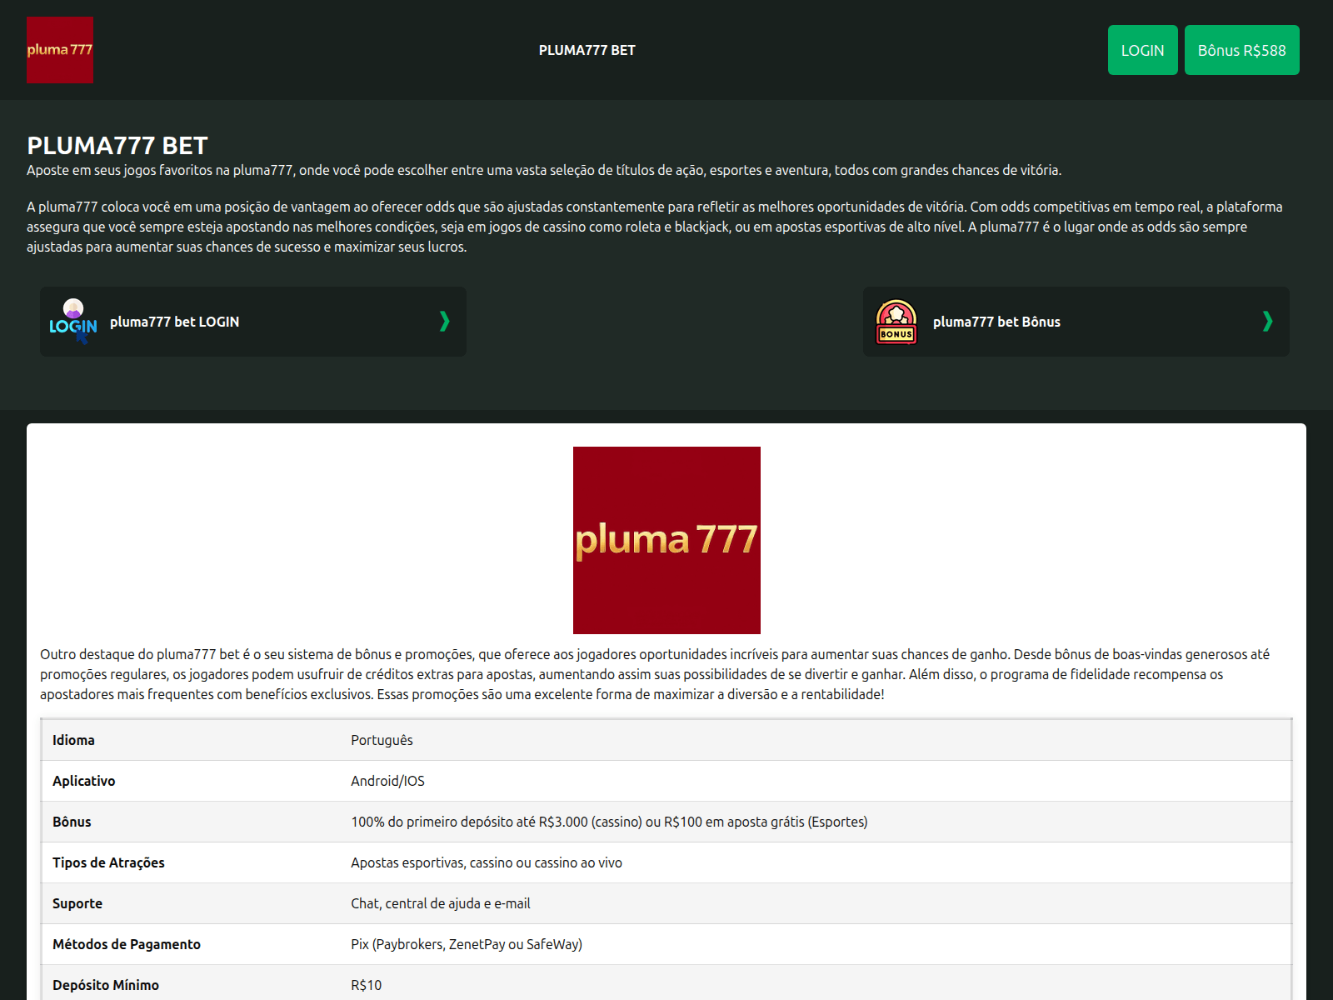1333x1000 pixels.
Task: Select the PLUMA777 BET page heading
Action: (117, 146)
